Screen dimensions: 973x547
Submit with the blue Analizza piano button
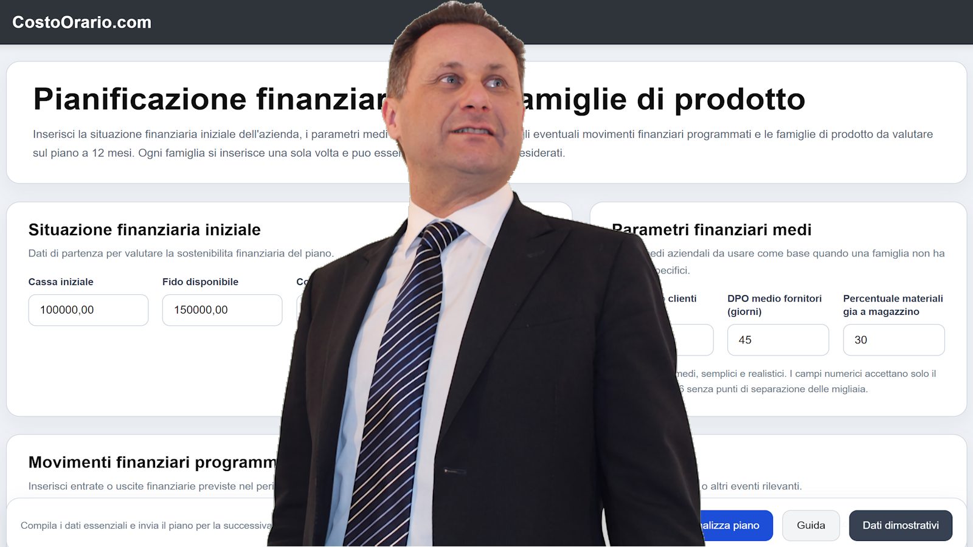coord(735,525)
